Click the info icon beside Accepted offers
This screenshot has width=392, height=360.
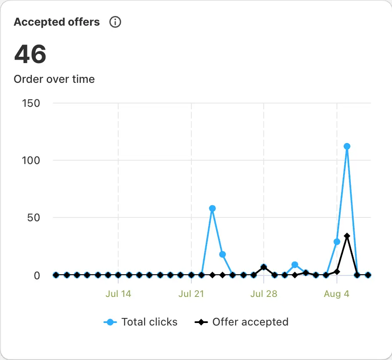click(x=115, y=22)
